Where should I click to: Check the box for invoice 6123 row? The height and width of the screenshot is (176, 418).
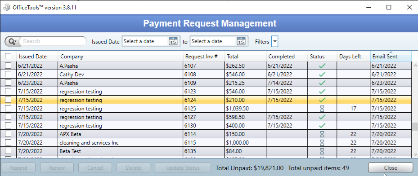click(8, 92)
